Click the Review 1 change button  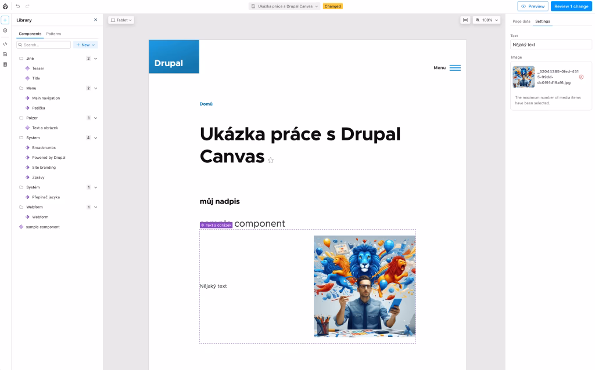click(x=571, y=6)
